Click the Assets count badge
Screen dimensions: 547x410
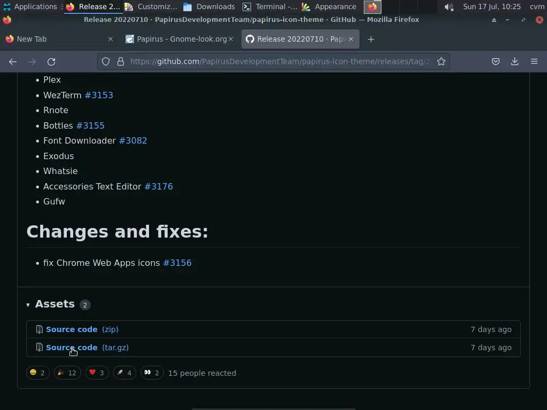pos(85,305)
